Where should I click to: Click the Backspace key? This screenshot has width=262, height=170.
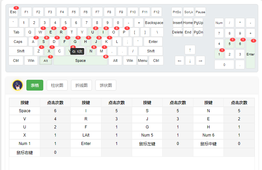(x=154, y=23)
